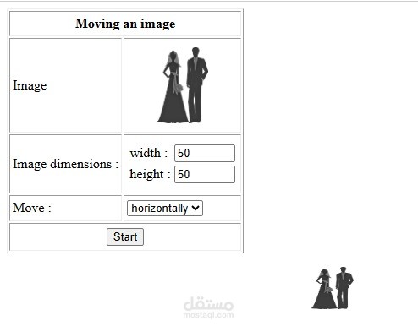
Task: Click the small moving couple image below table
Action: (x=333, y=288)
